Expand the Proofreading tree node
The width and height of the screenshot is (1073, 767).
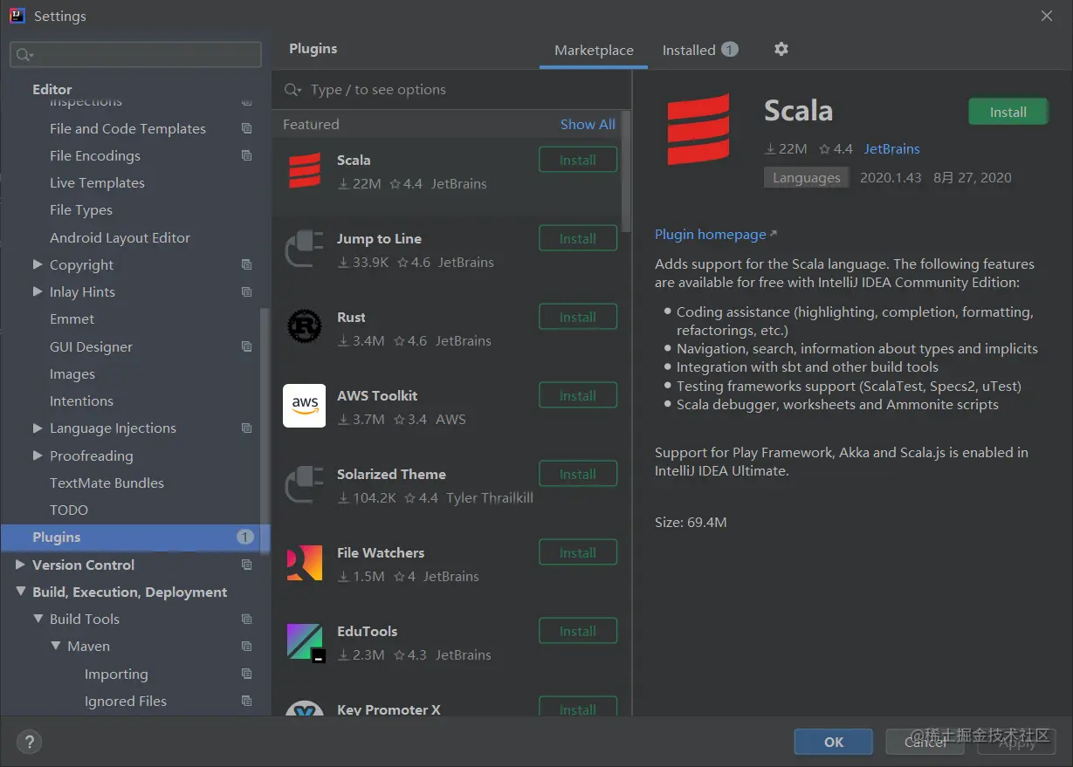38,455
